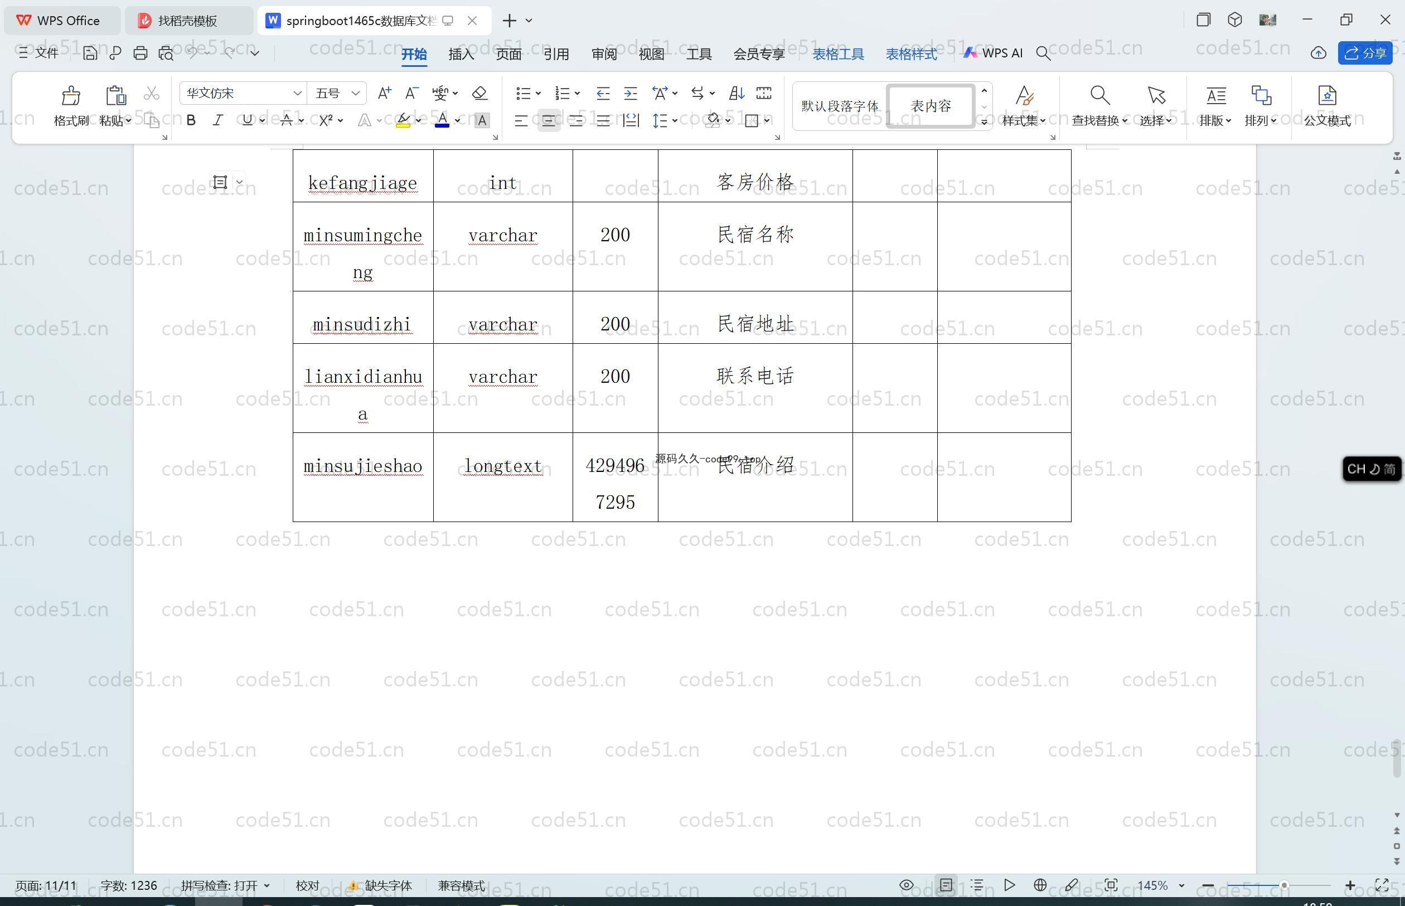Image resolution: width=1405 pixels, height=906 pixels.
Task: Open the 文件 (File) menu
Action: pyautogui.click(x=39, y=53)
